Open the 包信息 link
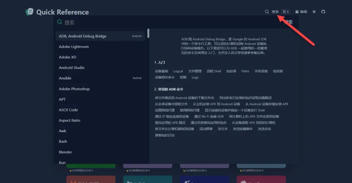 tap(278, 71)
